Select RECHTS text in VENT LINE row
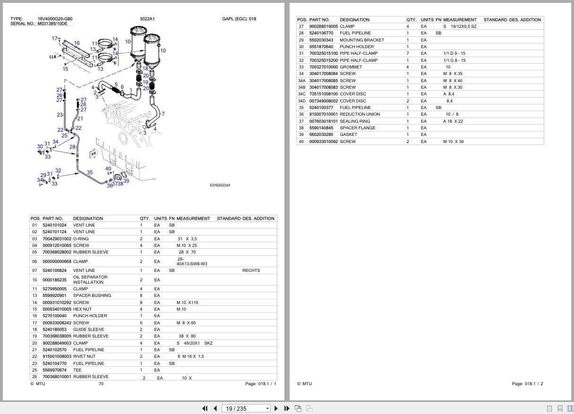Screen dimensions: 574x414 251,270
